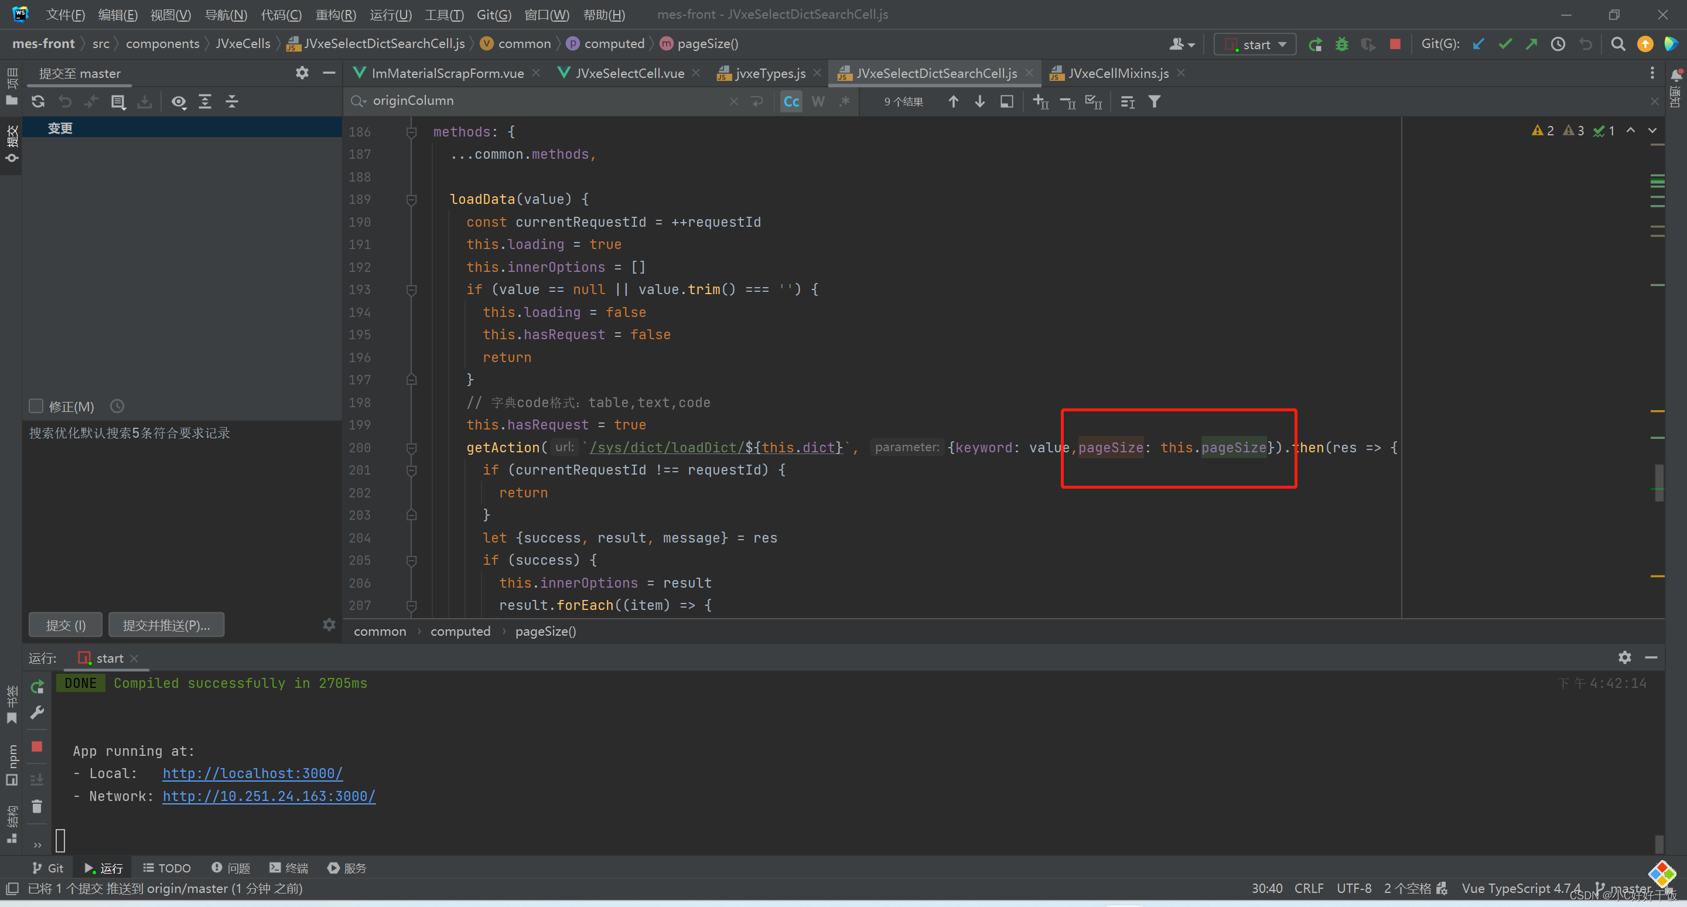Collapse the if block at line 193
This screenshot has width=1687, height=907.
point(411,289)
